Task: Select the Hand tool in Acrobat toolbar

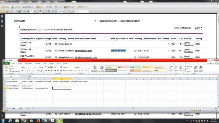Action: 44,11
